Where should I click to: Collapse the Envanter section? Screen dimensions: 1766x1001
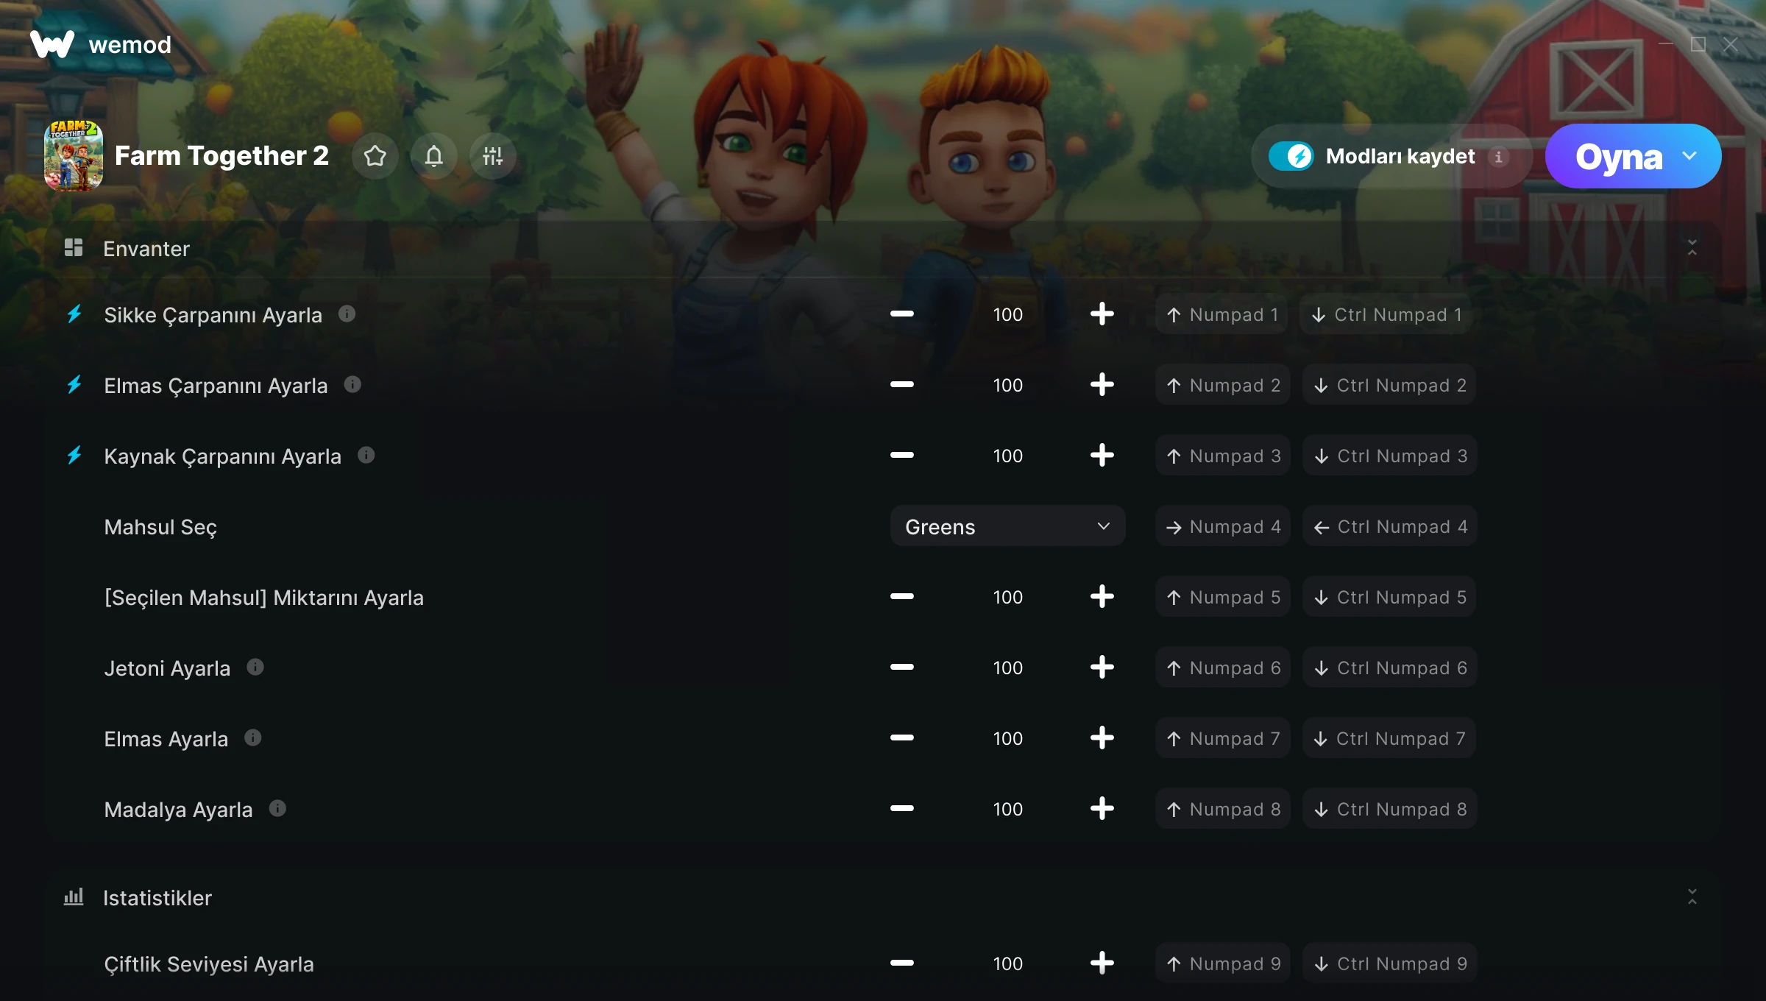point(1692,248)
